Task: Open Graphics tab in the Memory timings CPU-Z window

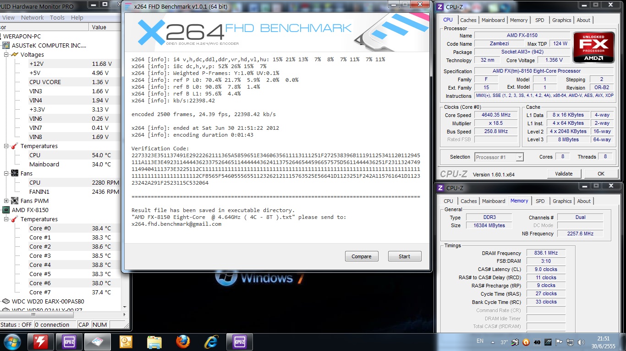Action: point(562,201)
